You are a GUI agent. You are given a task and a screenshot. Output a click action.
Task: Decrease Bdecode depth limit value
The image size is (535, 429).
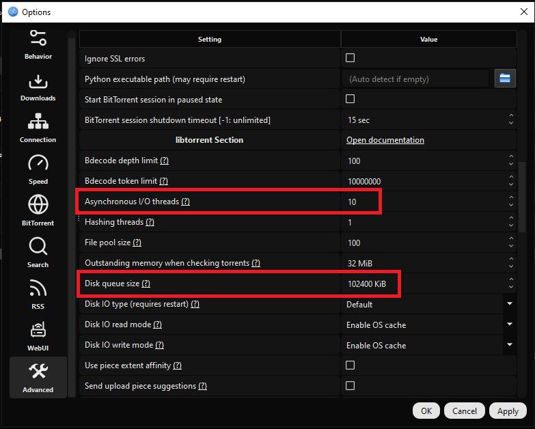511,164
